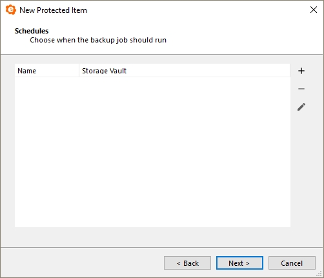
Task: Click the empty header space right of Storage Vault
Action: (x=208, y=71)
